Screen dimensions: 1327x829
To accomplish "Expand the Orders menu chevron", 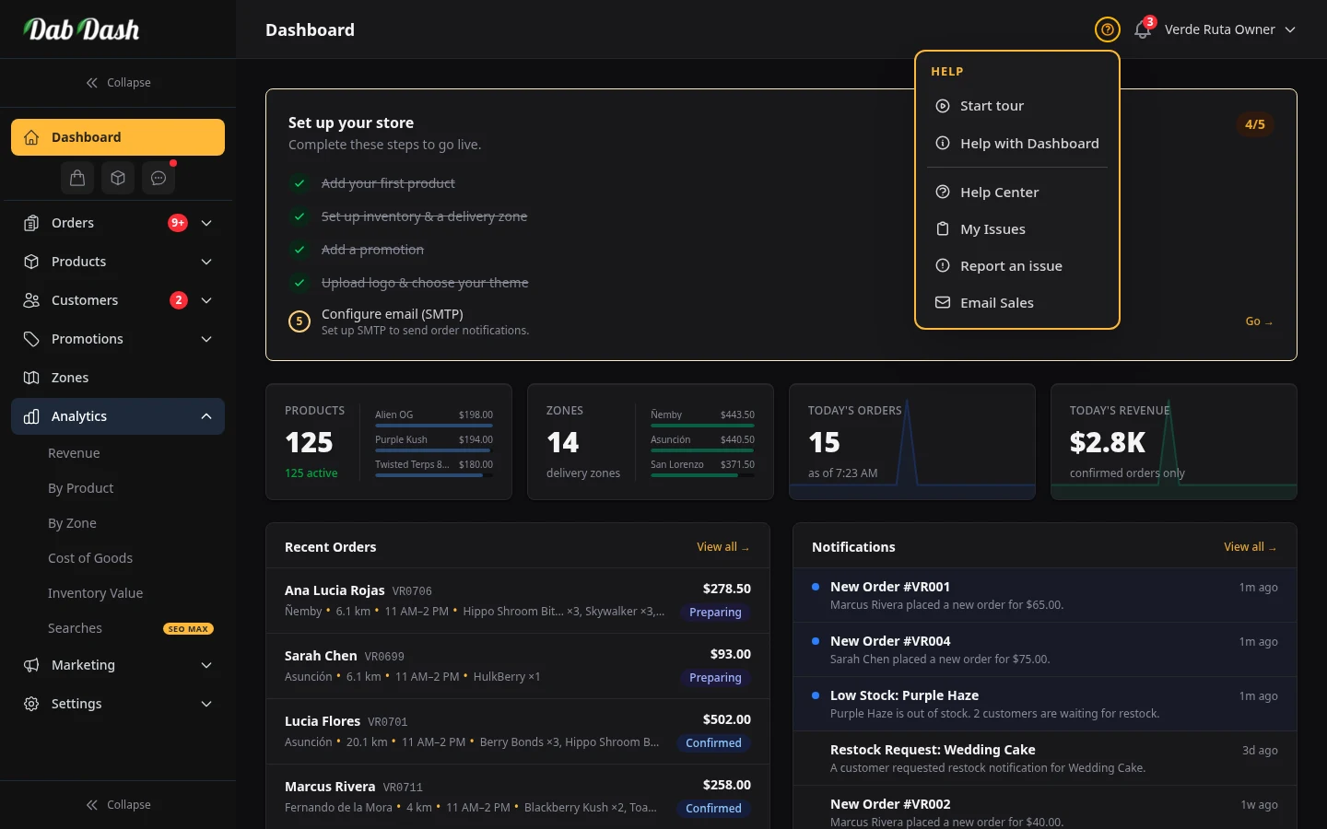I will point(206,223).
